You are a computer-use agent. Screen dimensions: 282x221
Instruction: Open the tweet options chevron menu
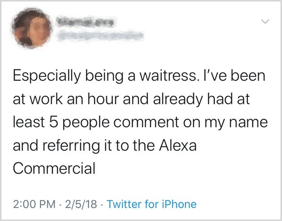tap(266, 22)
